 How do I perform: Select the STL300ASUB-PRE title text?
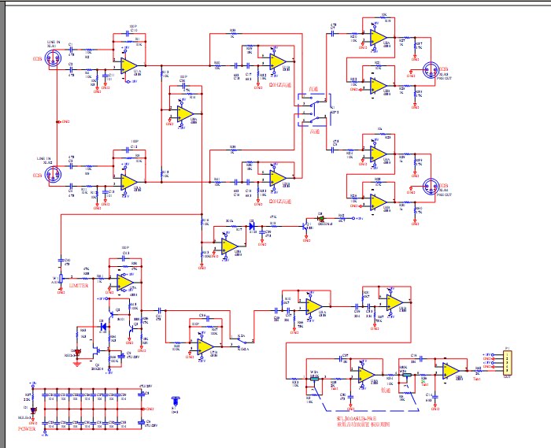tap(357, 419)
